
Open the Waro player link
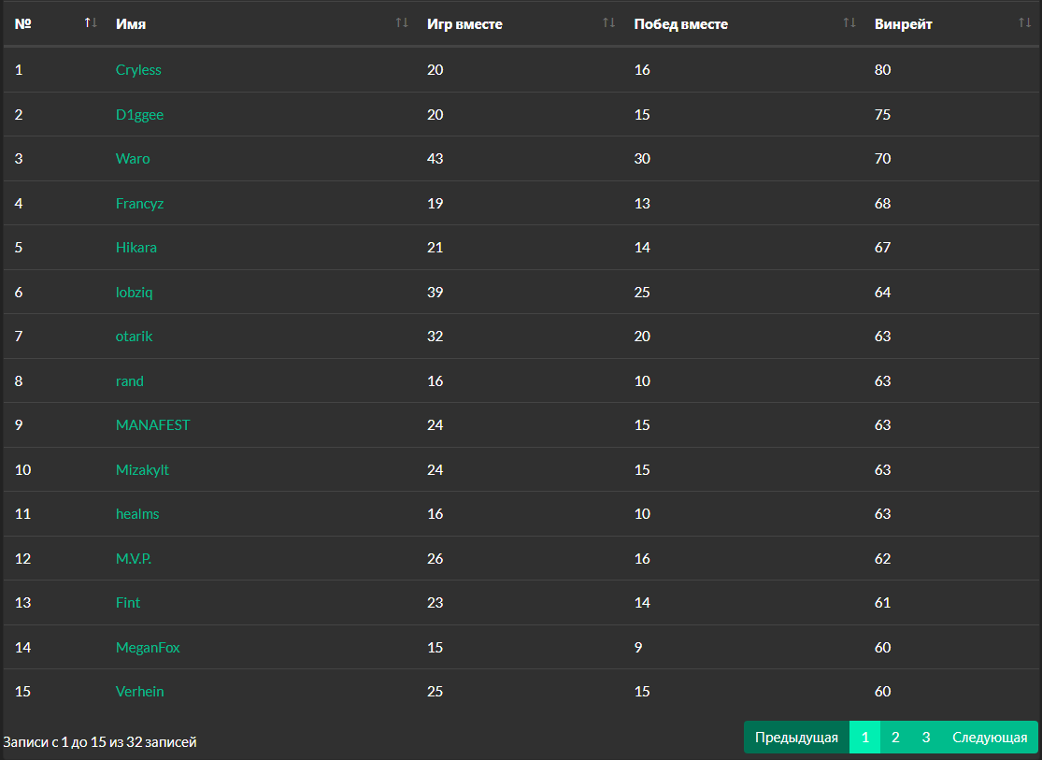tap(133, 159)
